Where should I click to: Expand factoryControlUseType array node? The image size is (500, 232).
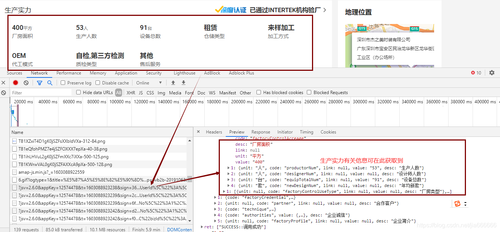tap(224, 191)
